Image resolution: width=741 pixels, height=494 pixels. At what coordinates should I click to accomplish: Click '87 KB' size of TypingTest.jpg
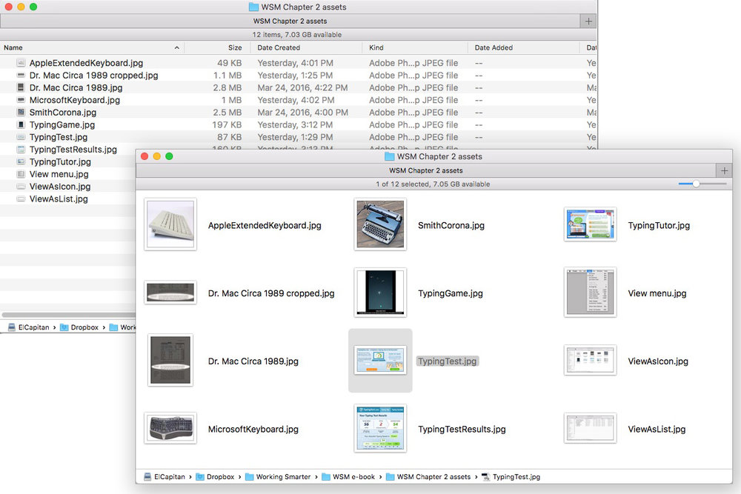(x=229, y=137)
